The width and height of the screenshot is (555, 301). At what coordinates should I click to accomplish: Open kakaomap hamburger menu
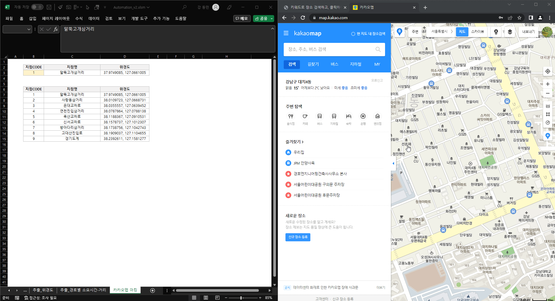tap(286, 33)
